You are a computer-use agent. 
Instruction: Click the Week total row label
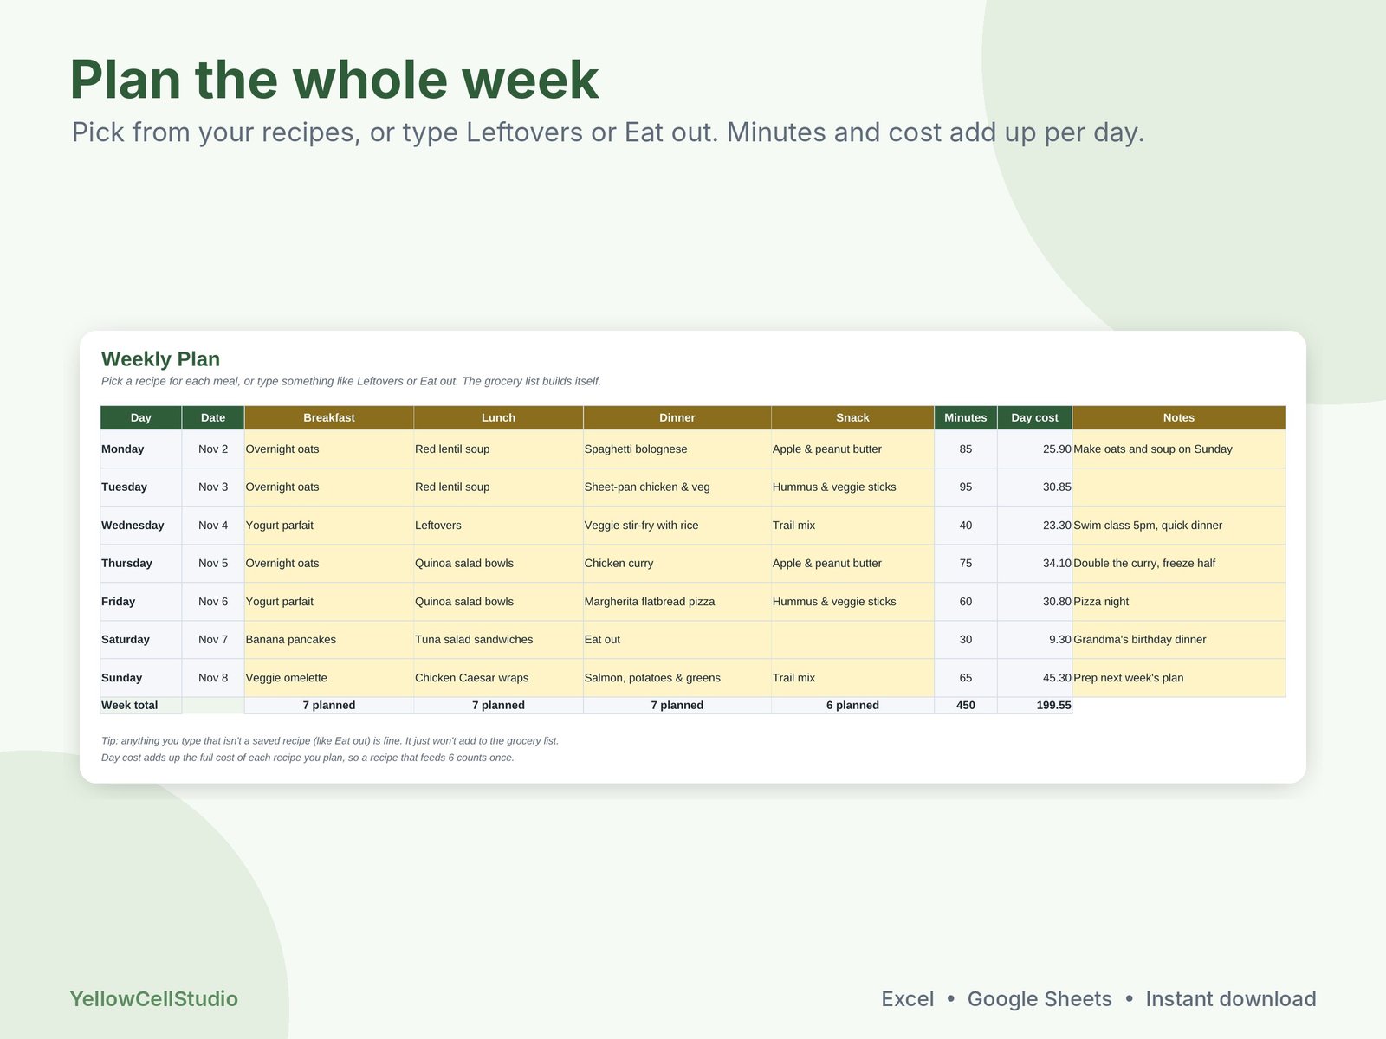click(141, 705)
